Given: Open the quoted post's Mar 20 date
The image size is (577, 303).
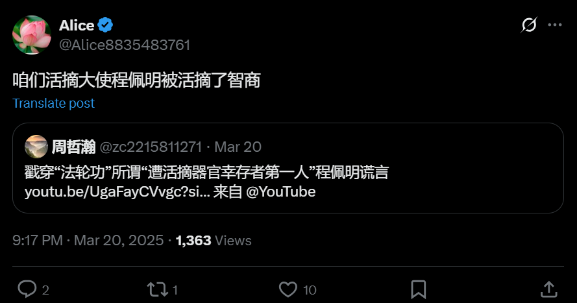Looking at the screenshot, I should point(238,147).
